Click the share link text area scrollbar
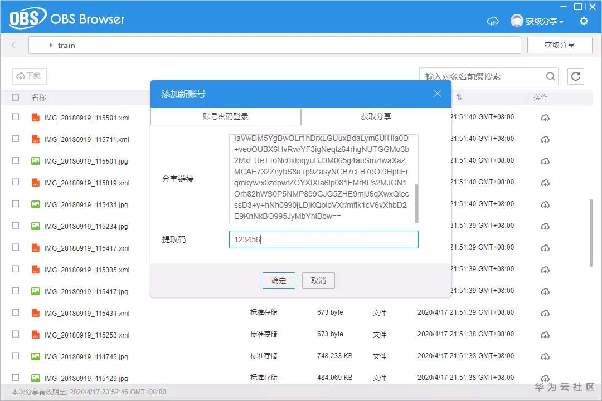The image size is (602, 401). point(416,203)
